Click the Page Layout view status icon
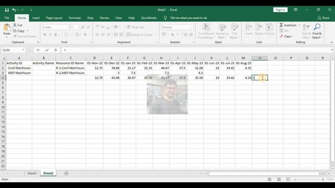 279,180
